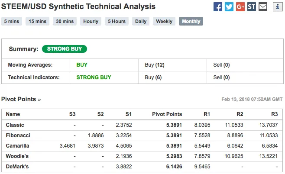Click the Moving Averages label

click(x=30, y=65)
